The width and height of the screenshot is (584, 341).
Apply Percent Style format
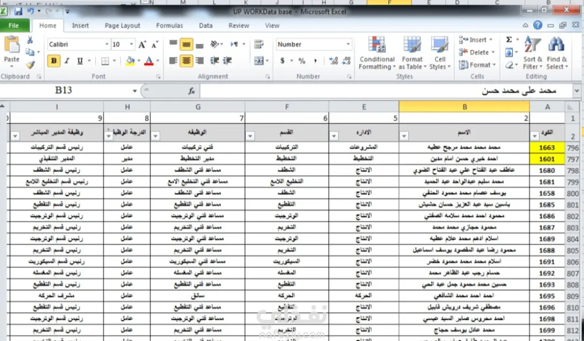302,61
